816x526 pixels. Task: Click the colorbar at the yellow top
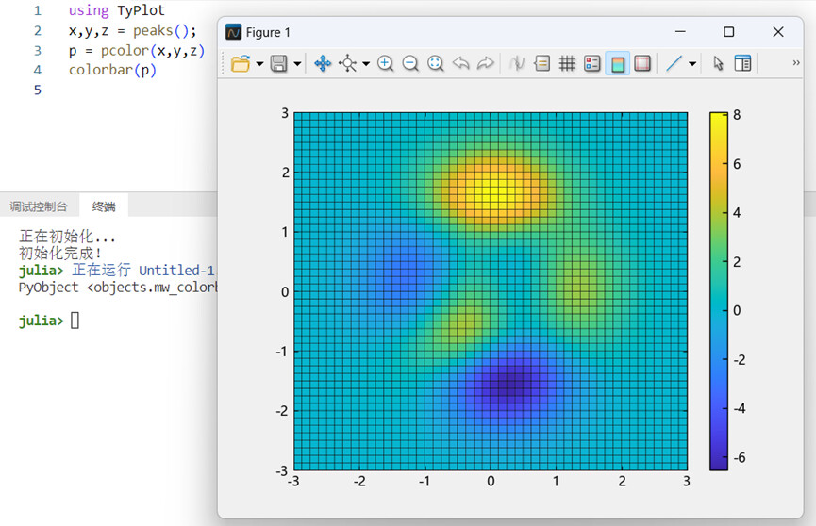coord(719,117)
